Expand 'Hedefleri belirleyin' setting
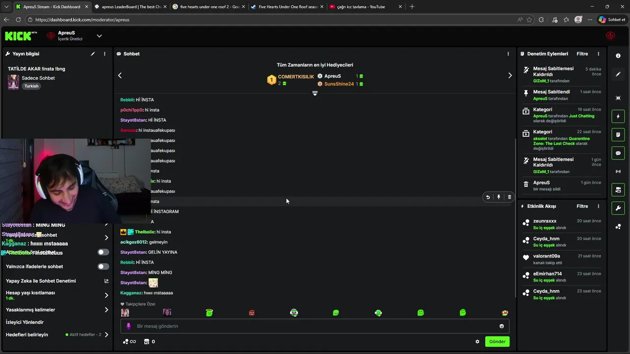Viewport: 630px width, 354px height. point(106,335)
